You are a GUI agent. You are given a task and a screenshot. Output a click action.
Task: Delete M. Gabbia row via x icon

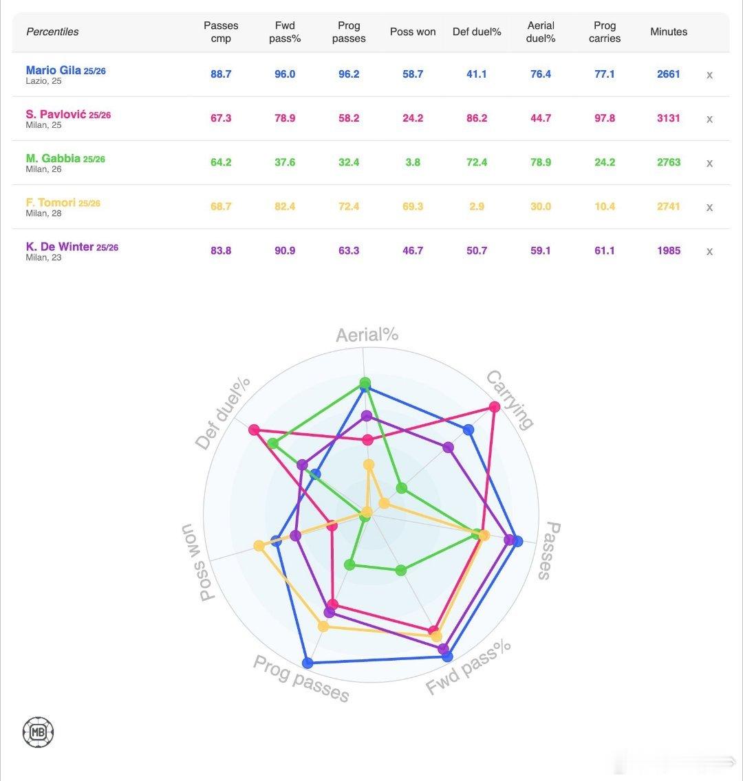[x=709, y=164]
